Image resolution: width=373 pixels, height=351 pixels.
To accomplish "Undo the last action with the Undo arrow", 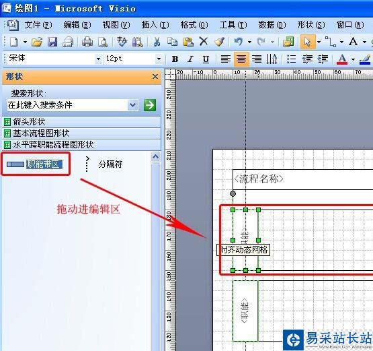I will click(x=239, y=42).
